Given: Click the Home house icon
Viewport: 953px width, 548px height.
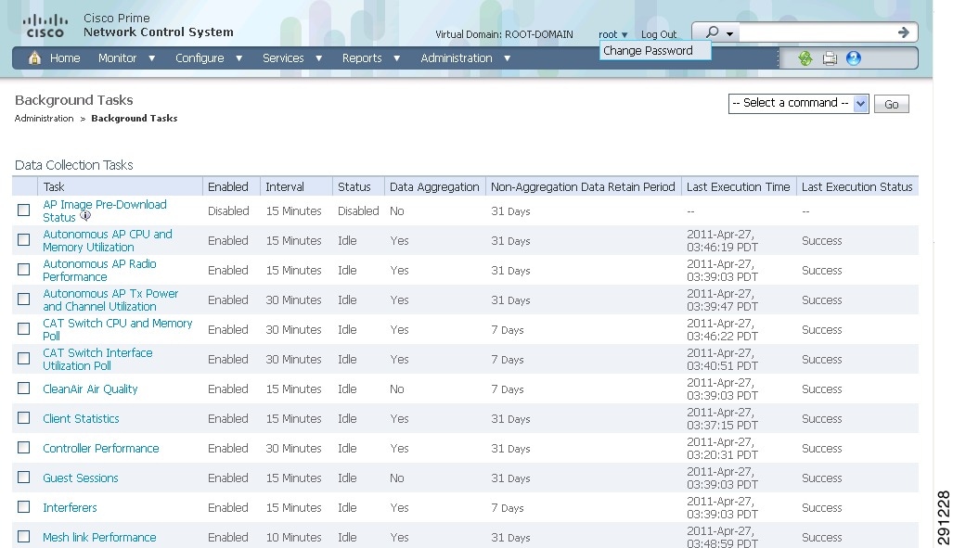Looking at the screenshot, I should click(x=34, y=57).
